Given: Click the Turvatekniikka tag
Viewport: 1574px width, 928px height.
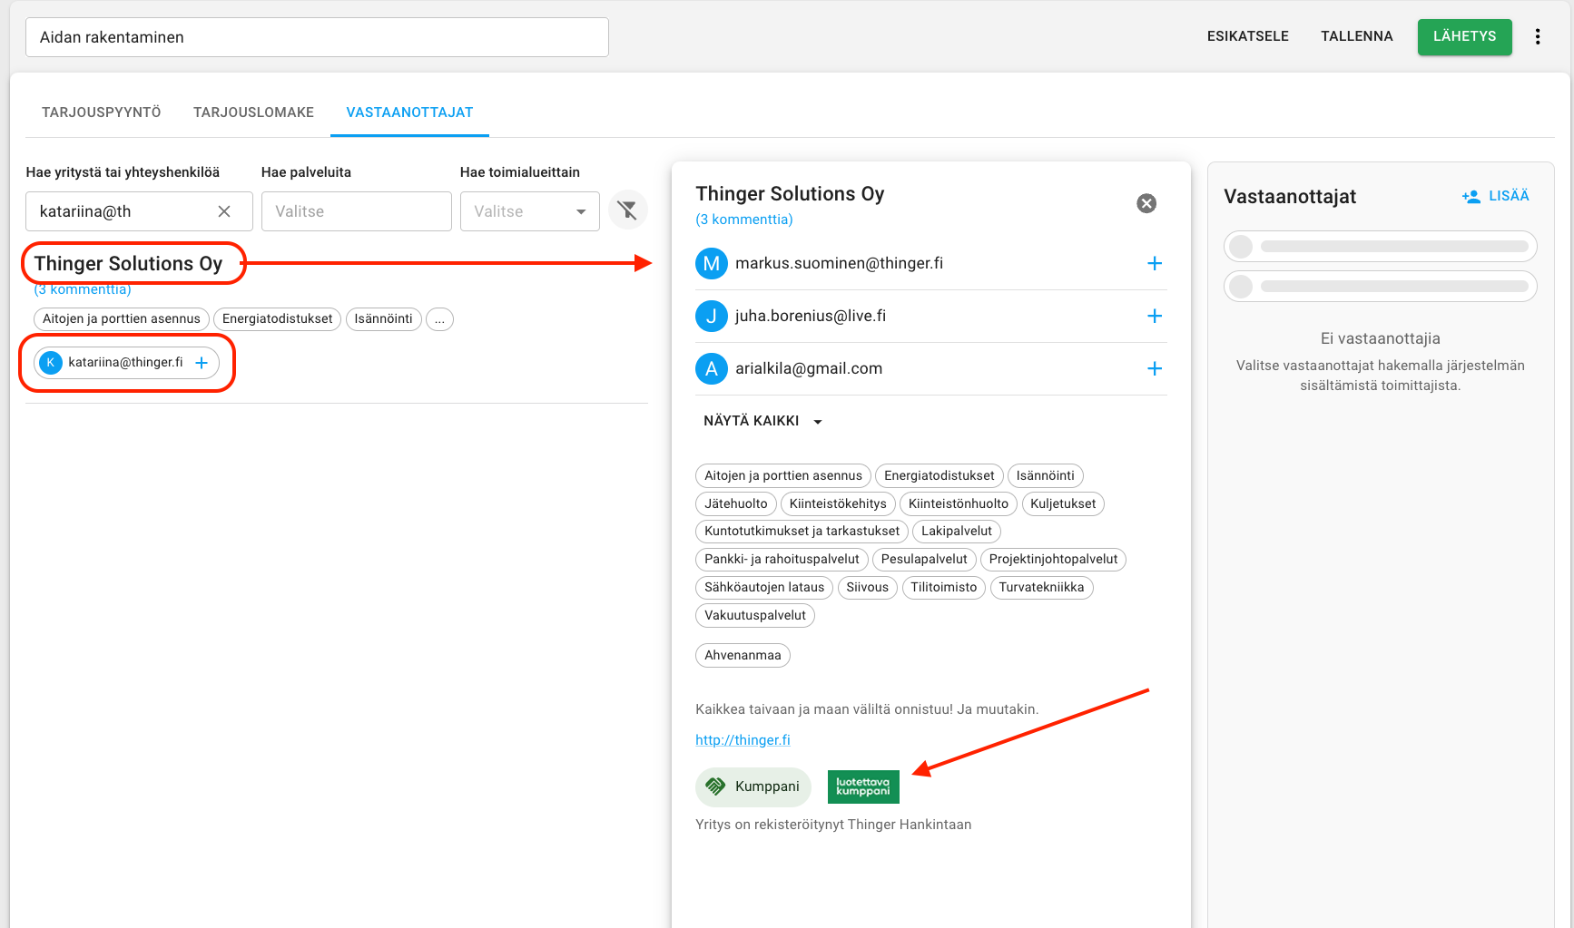Looking at the screenshot, I should [x=1042, y=587].
